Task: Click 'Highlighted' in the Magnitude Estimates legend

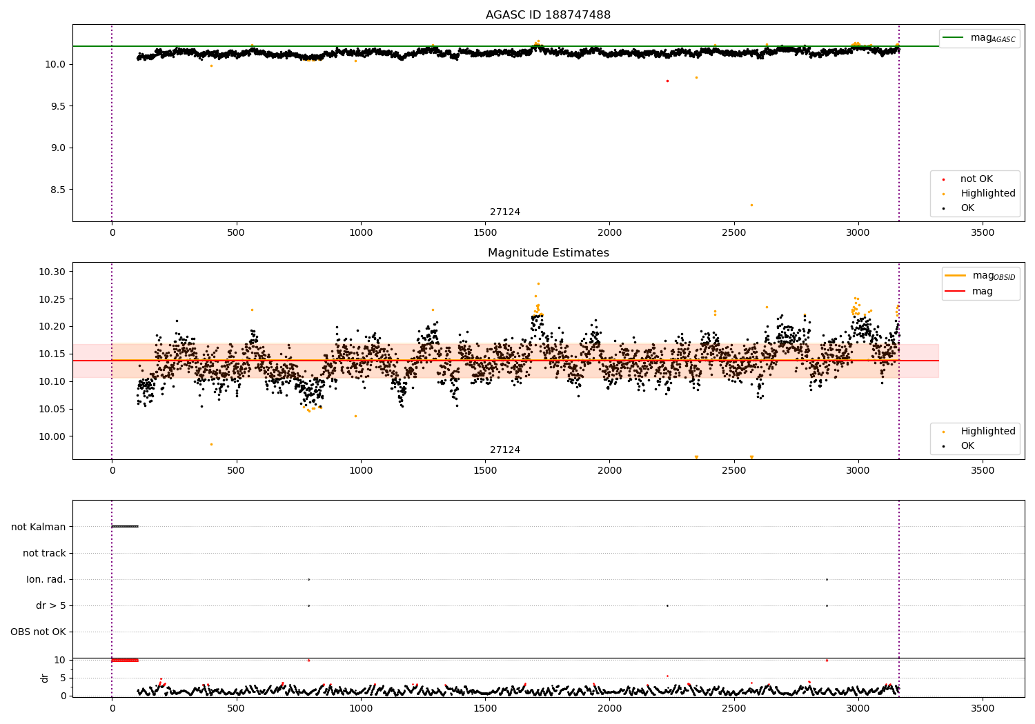Action: coord(988,432)
